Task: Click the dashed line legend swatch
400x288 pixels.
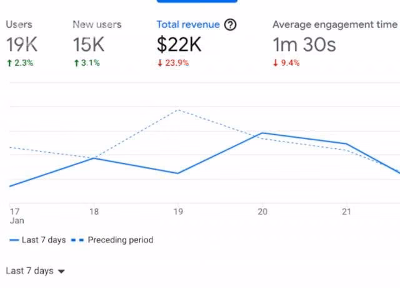Action: click(x=77, y=240)
